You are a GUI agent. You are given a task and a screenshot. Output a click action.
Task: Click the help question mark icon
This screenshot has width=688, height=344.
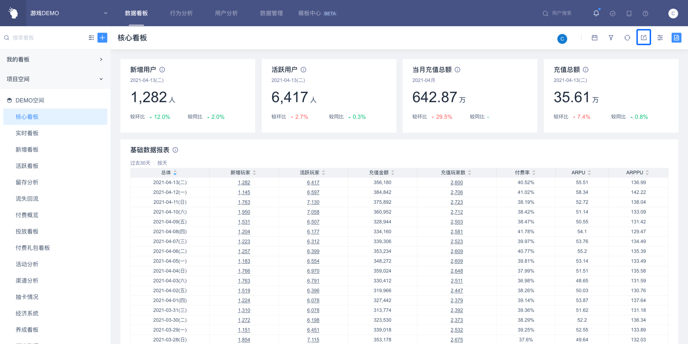coord(645,13)
